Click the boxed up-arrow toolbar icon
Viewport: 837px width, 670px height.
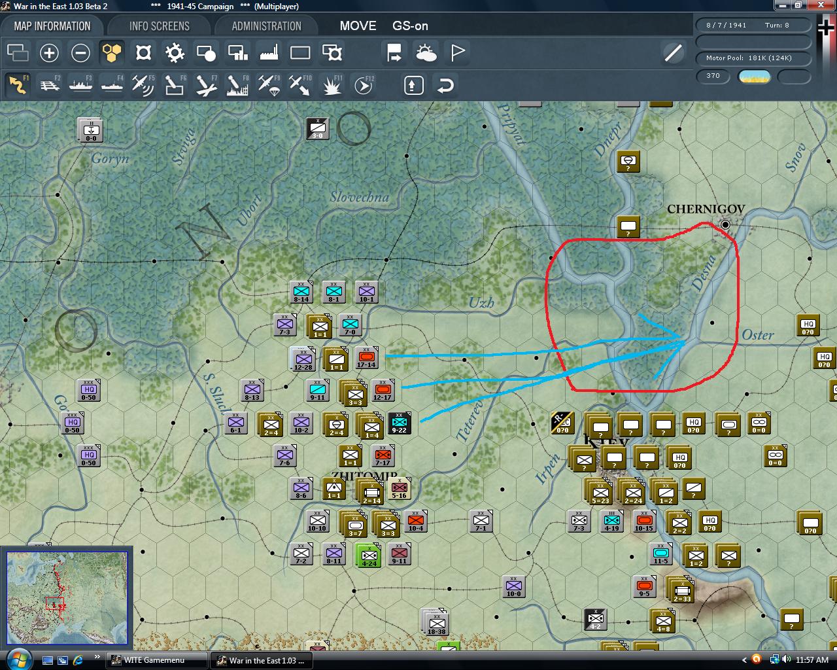pos(414,85)
